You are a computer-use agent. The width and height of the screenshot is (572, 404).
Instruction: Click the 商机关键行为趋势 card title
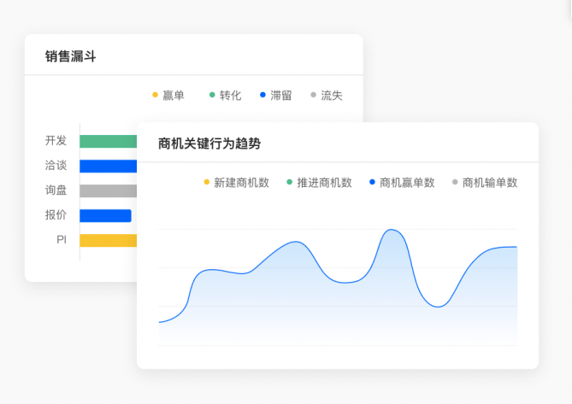pyautogui.click(x=209, y=143)
